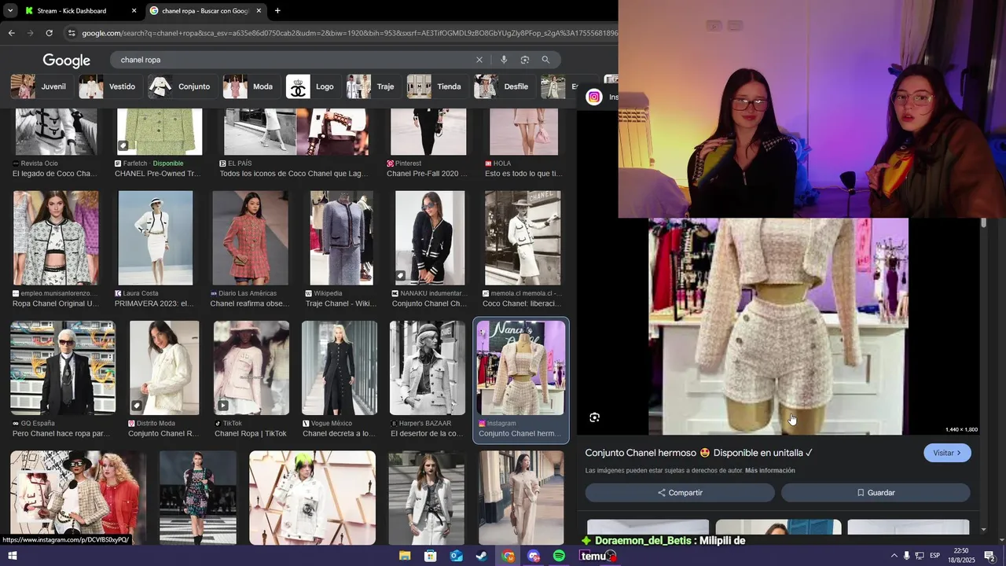Viewport: 1006px width, 566px height.
Task: Click the large tweed outfit preview image
Action: (x=778, y=326)
